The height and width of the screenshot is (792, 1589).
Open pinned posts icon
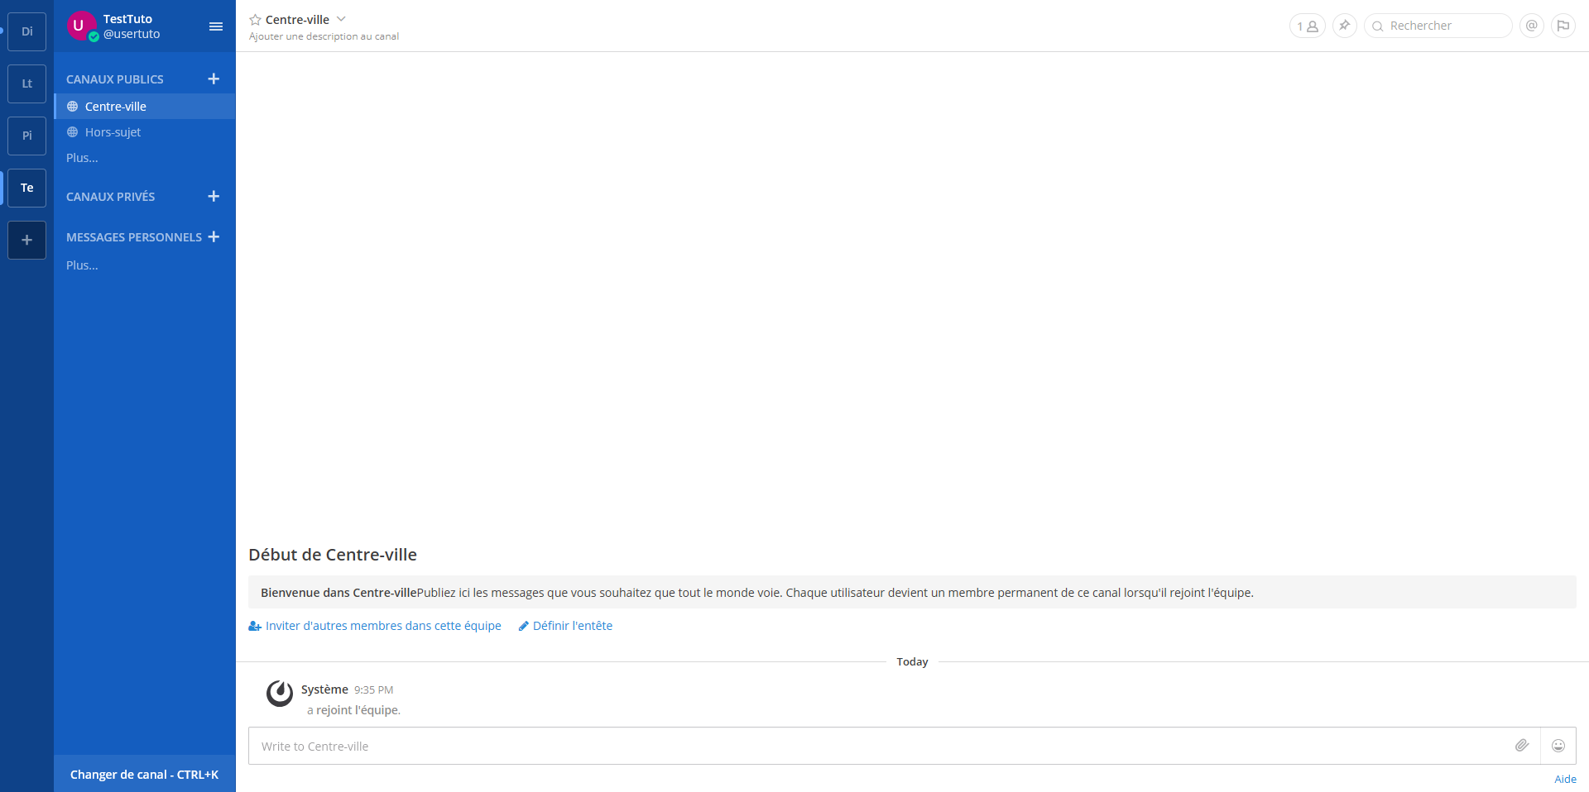tap(1344, 26)
